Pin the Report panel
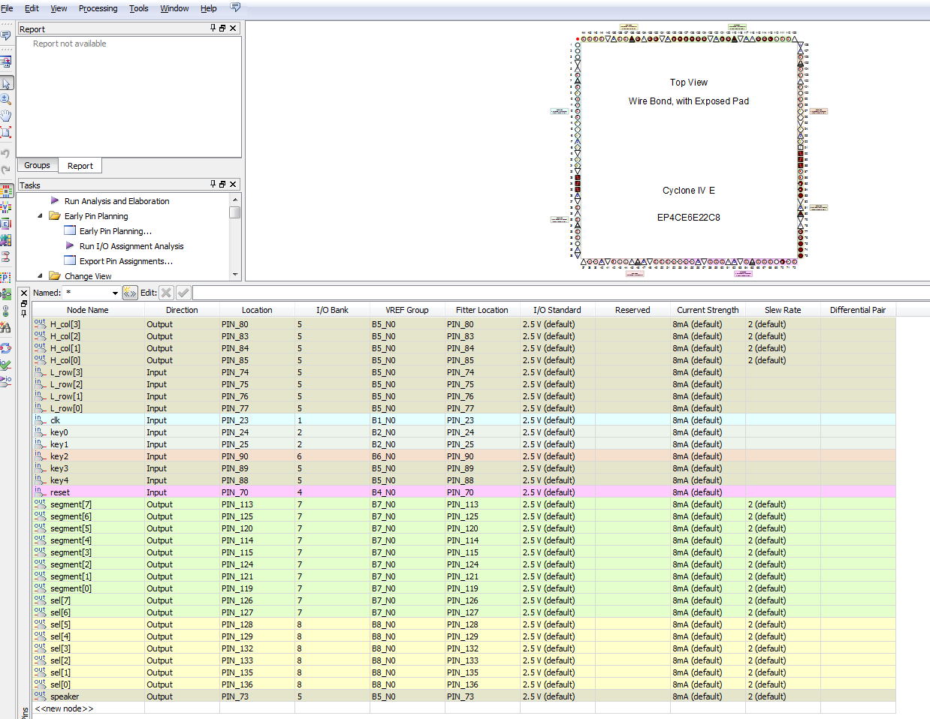 pos(213,29)
